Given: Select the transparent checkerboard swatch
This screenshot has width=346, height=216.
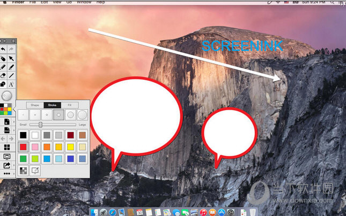Looking at the screenshot, I should click(23, 171).
